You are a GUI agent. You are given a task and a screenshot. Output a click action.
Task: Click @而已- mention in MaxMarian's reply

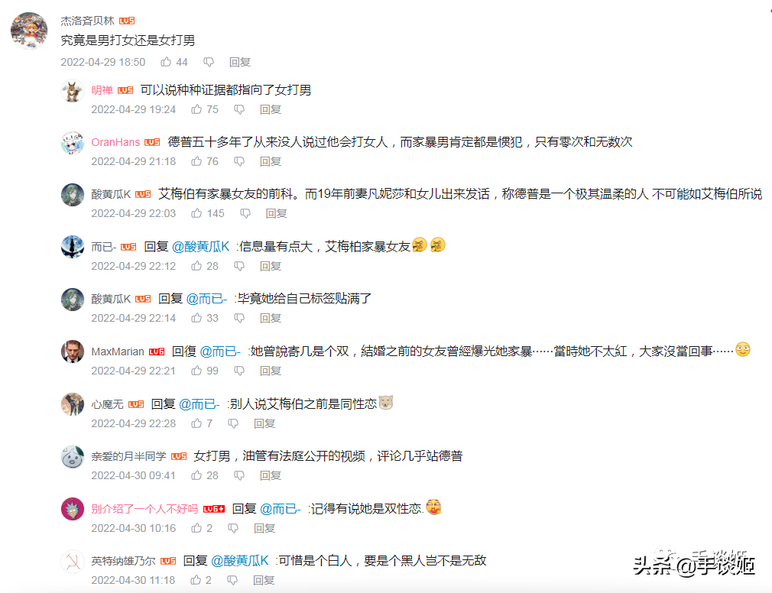point(220,352)
